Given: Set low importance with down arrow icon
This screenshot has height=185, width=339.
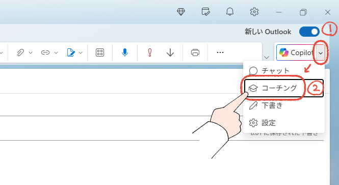Looking at the screenshot, I should click(170, 52).
